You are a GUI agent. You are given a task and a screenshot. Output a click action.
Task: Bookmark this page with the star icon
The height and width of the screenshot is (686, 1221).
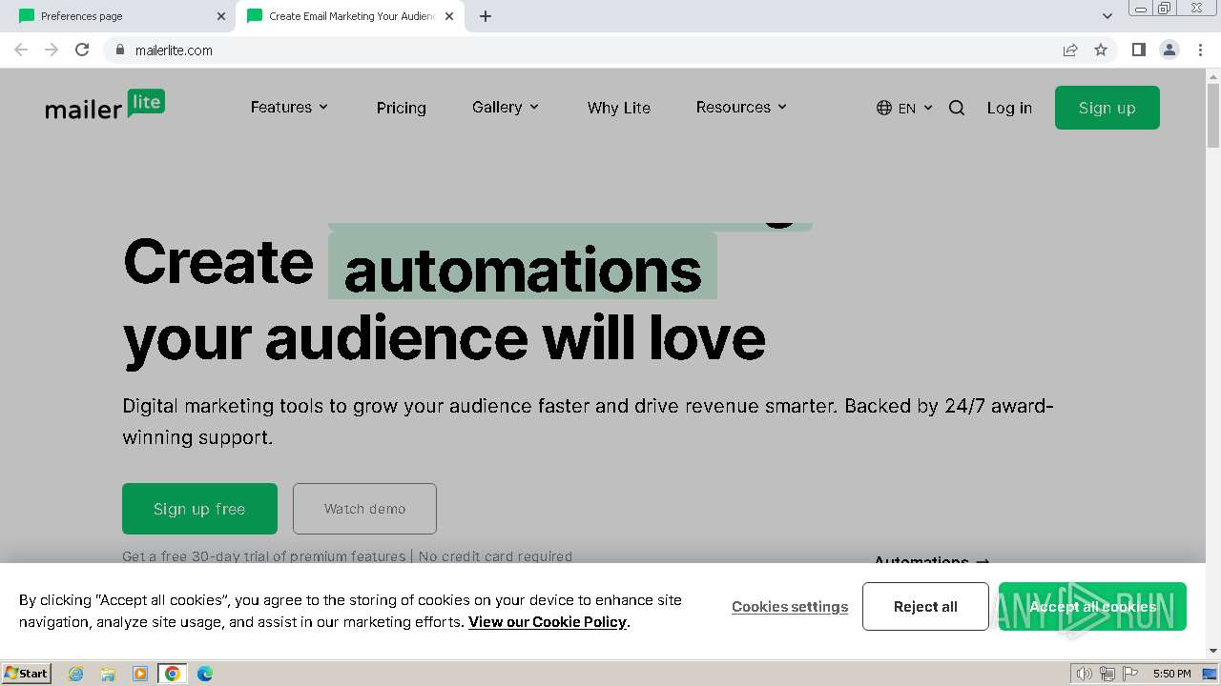coord(1101,50)
